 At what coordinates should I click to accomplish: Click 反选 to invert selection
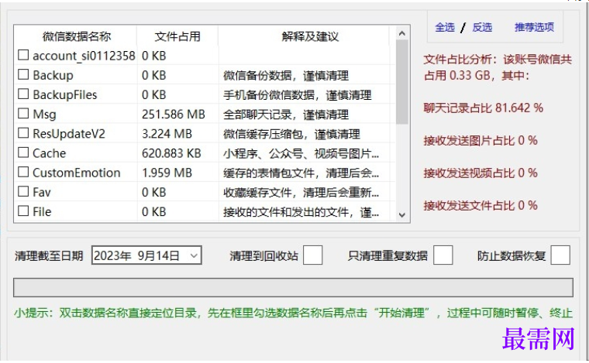coord(482,27)
